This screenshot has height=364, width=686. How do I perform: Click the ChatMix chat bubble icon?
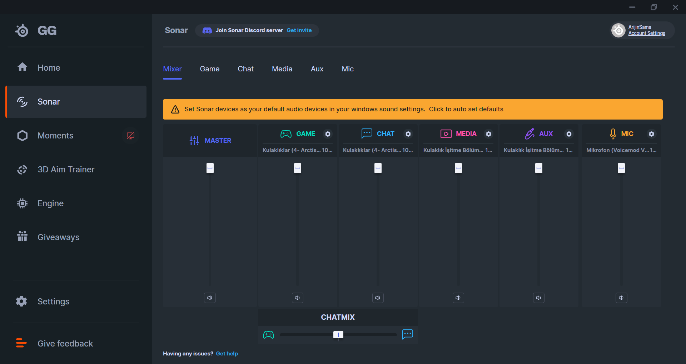tap(408, 334)
